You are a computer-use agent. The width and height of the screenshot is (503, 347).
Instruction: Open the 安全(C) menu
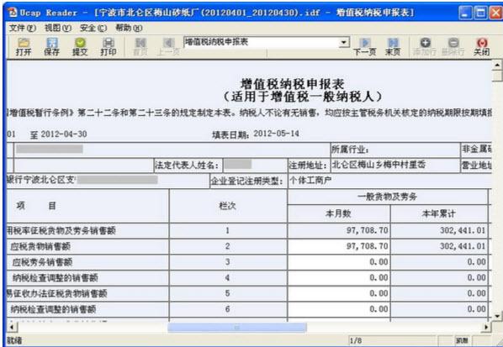tap(93, 29)
